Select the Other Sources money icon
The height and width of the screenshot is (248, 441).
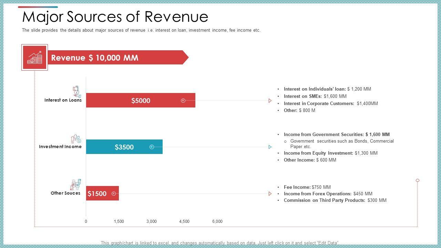[x=76, y=185]
